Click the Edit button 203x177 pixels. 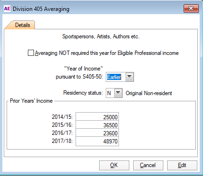pyautogui.click(x=182, y=165)
